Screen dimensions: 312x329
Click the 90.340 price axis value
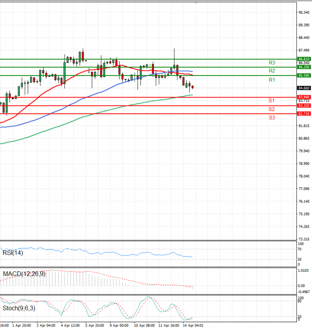point(304,12)
